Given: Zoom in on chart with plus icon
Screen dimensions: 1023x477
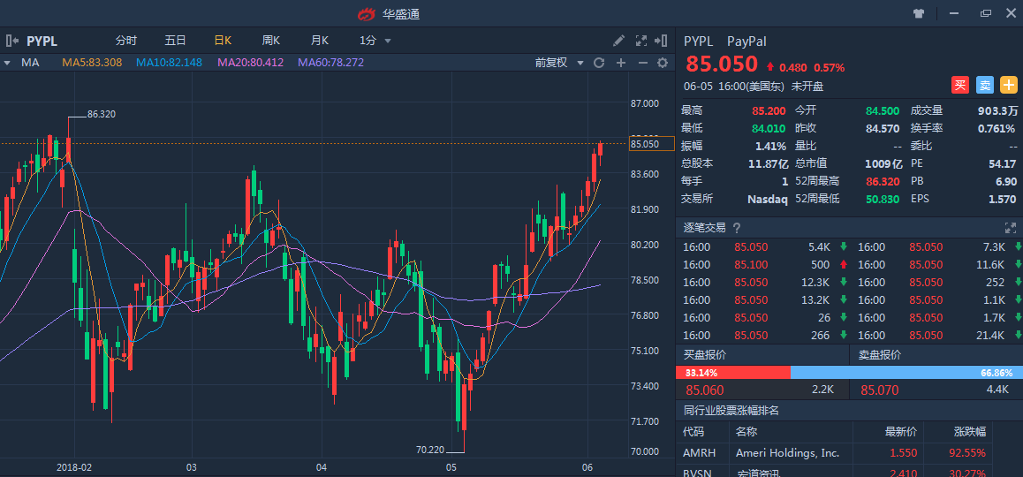Looking at the screenshot, I should pyautogui.click(x=621, y=63).
